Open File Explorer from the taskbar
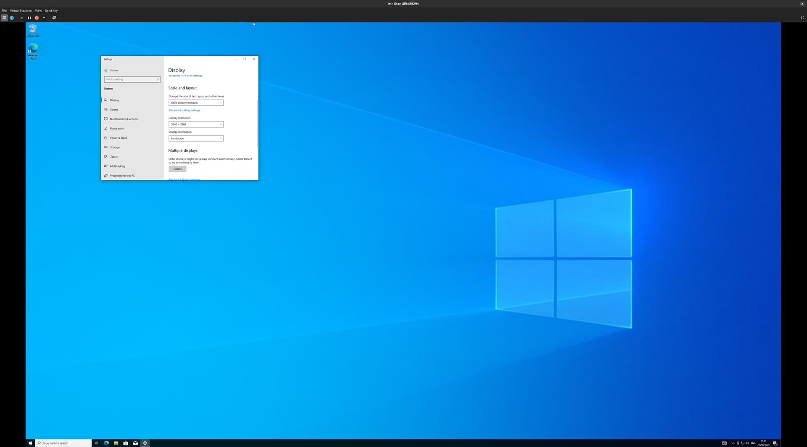 point(116,443)
